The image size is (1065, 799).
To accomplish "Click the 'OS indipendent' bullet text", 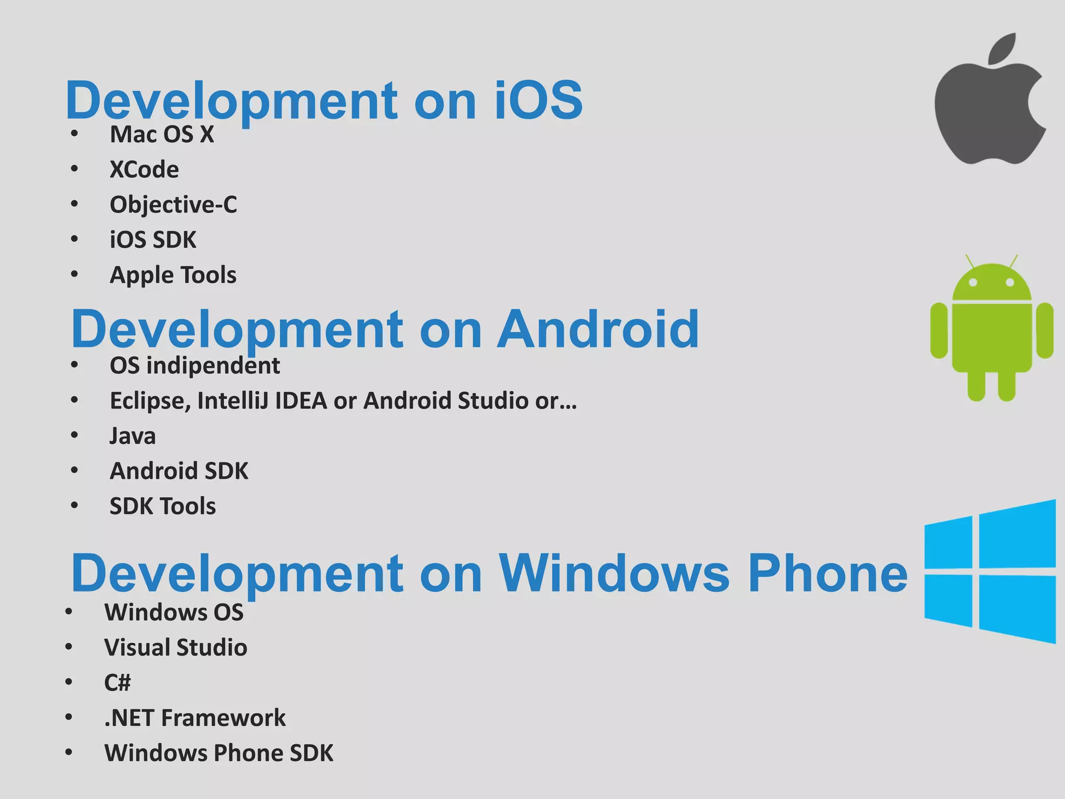I will 194,366.
